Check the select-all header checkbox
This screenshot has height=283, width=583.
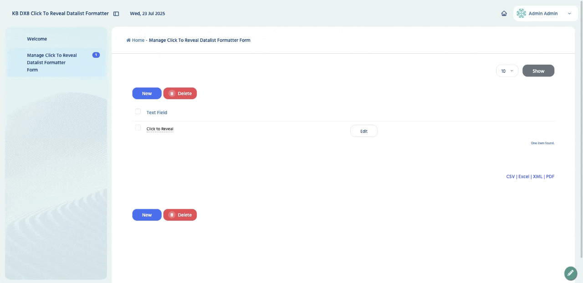tap(138, 111)
